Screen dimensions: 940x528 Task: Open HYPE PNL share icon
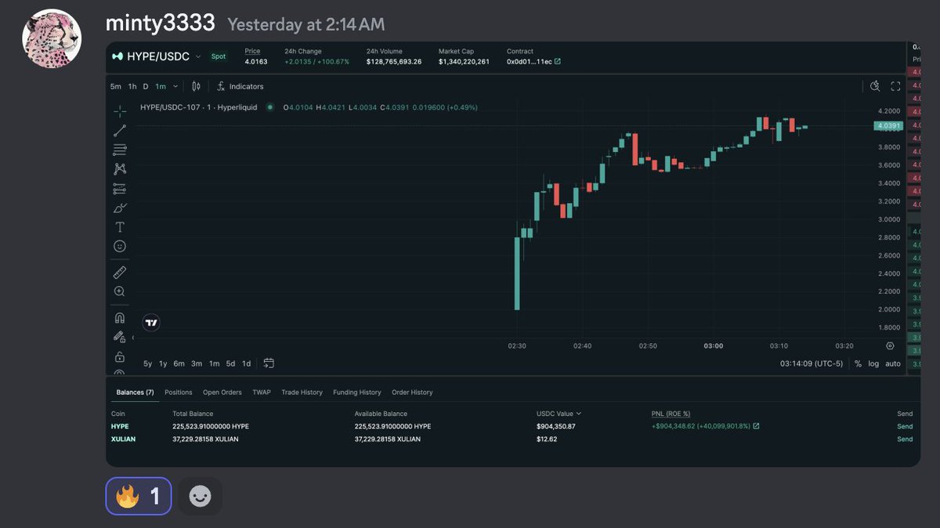coord(756,426)
